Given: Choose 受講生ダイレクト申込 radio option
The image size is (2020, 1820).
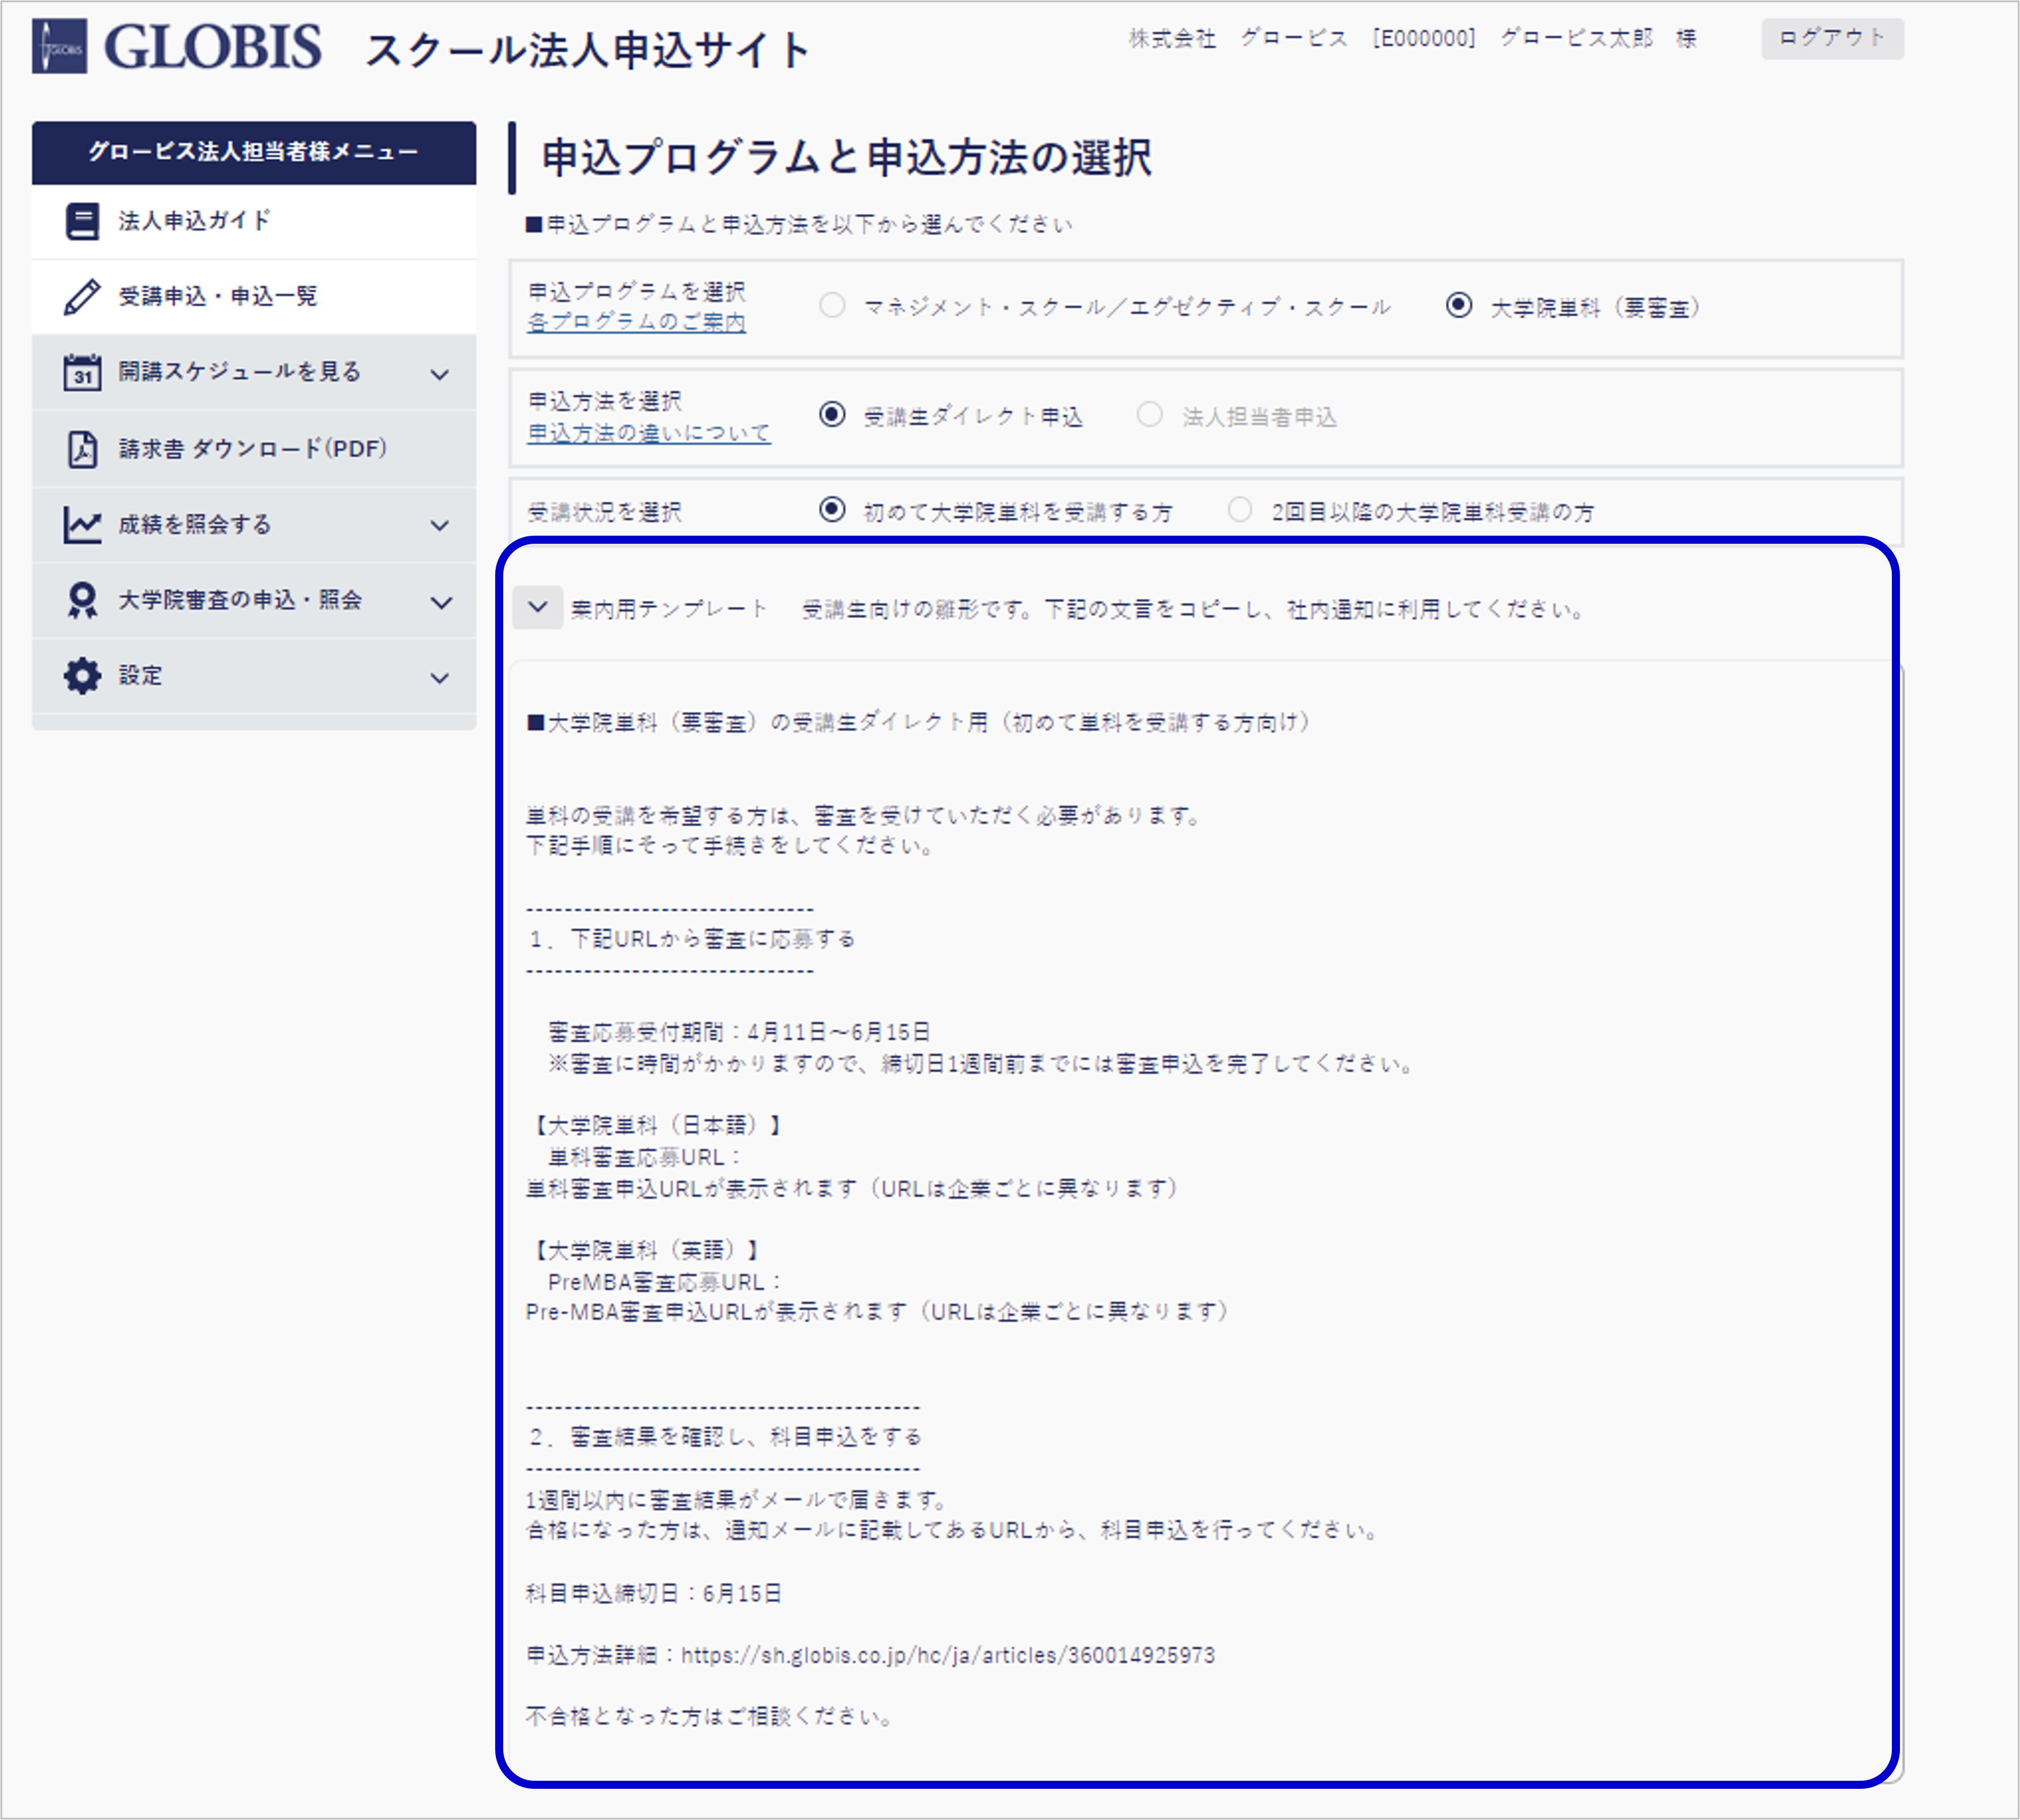Looking at the screenshot, I should coord(832,415).
